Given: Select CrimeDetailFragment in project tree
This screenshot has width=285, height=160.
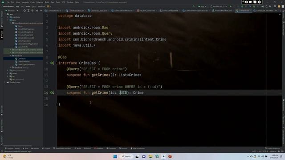Looking at the screenshot, I should [24, 29].
